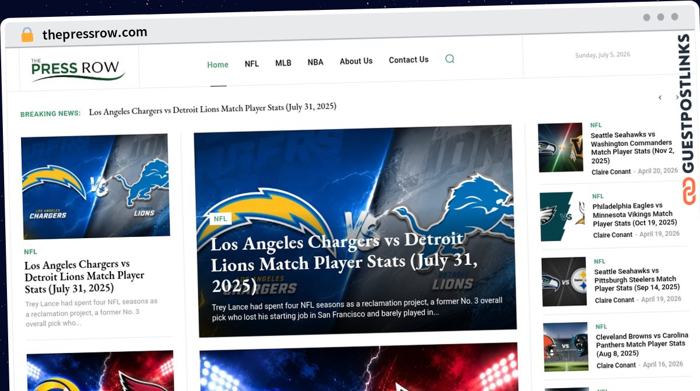
Task: Open Seattle Seahawks vs Pittsburgh Steelers article
Action: tap(637, 280)
